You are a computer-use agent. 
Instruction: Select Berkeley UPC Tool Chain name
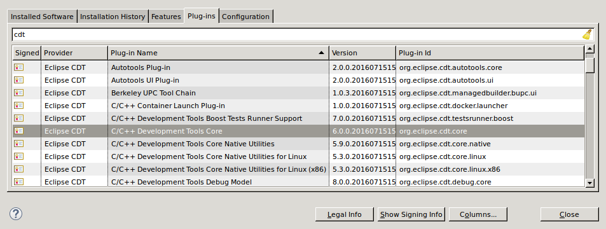coord(153,93)
